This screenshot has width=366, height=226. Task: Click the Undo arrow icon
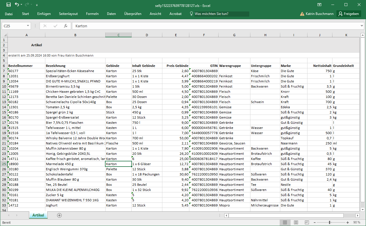pos(17,5)
